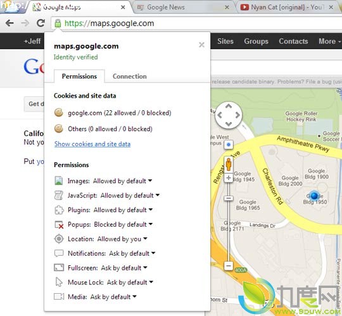
Task: Click the map zoom slider handle
Action: [x=229, y=198]
